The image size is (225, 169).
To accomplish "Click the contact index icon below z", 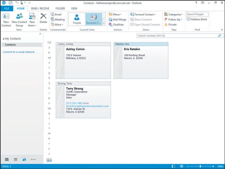I will 49,160.
